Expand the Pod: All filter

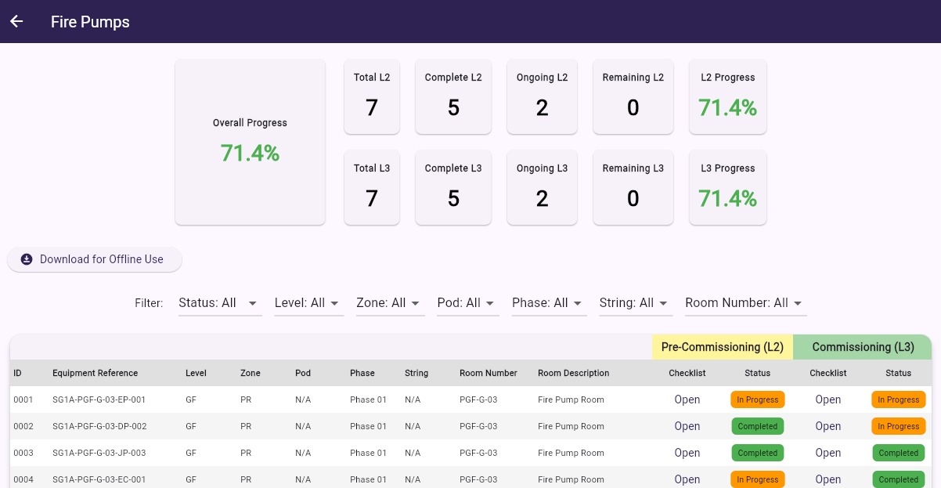(467, 303)
